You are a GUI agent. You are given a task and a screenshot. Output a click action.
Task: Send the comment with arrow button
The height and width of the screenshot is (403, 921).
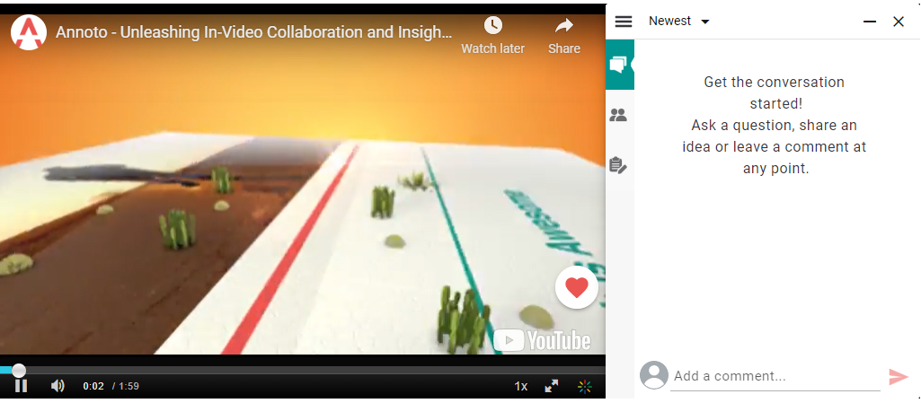[899, 377]
